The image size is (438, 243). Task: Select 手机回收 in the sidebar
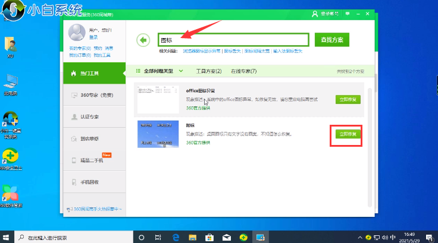click(92, 182)
